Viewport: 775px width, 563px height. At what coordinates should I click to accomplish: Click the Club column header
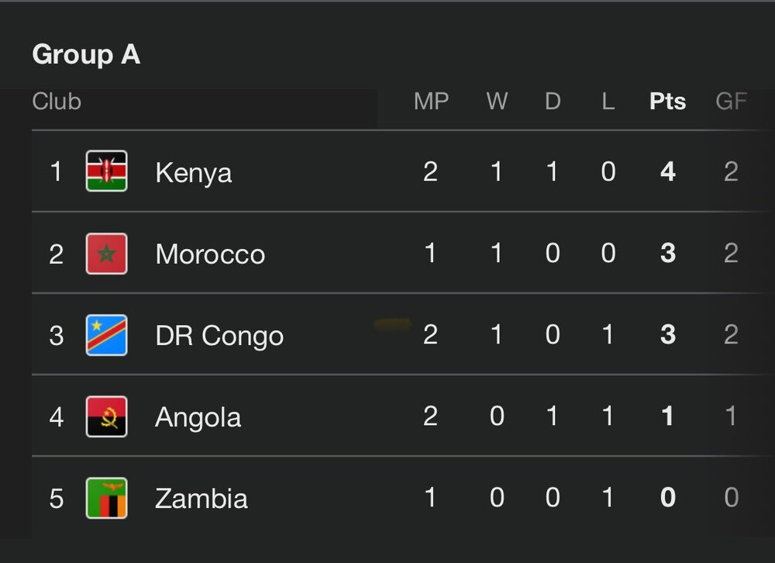57,102
